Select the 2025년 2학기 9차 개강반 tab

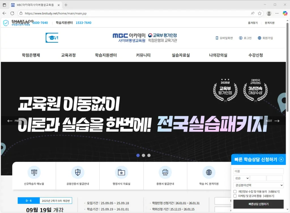56,201
